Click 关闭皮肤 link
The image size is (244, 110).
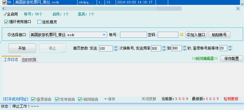point(149,99)
